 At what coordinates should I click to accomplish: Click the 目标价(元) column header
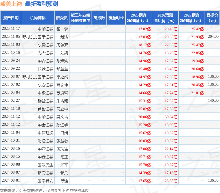212,18
